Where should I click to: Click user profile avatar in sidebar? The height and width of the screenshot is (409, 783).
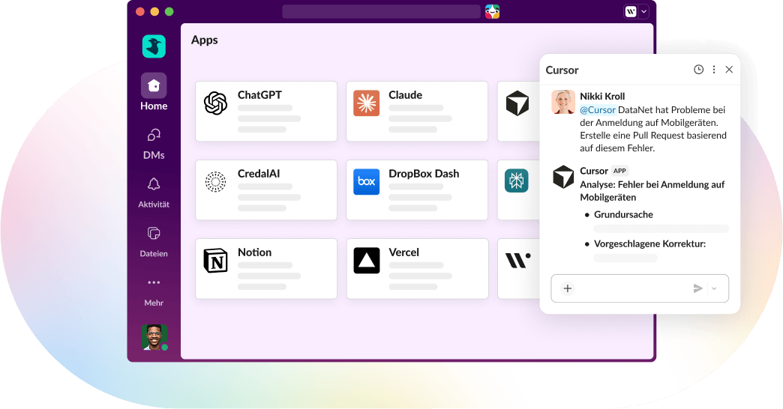click(x=154, y=337)
